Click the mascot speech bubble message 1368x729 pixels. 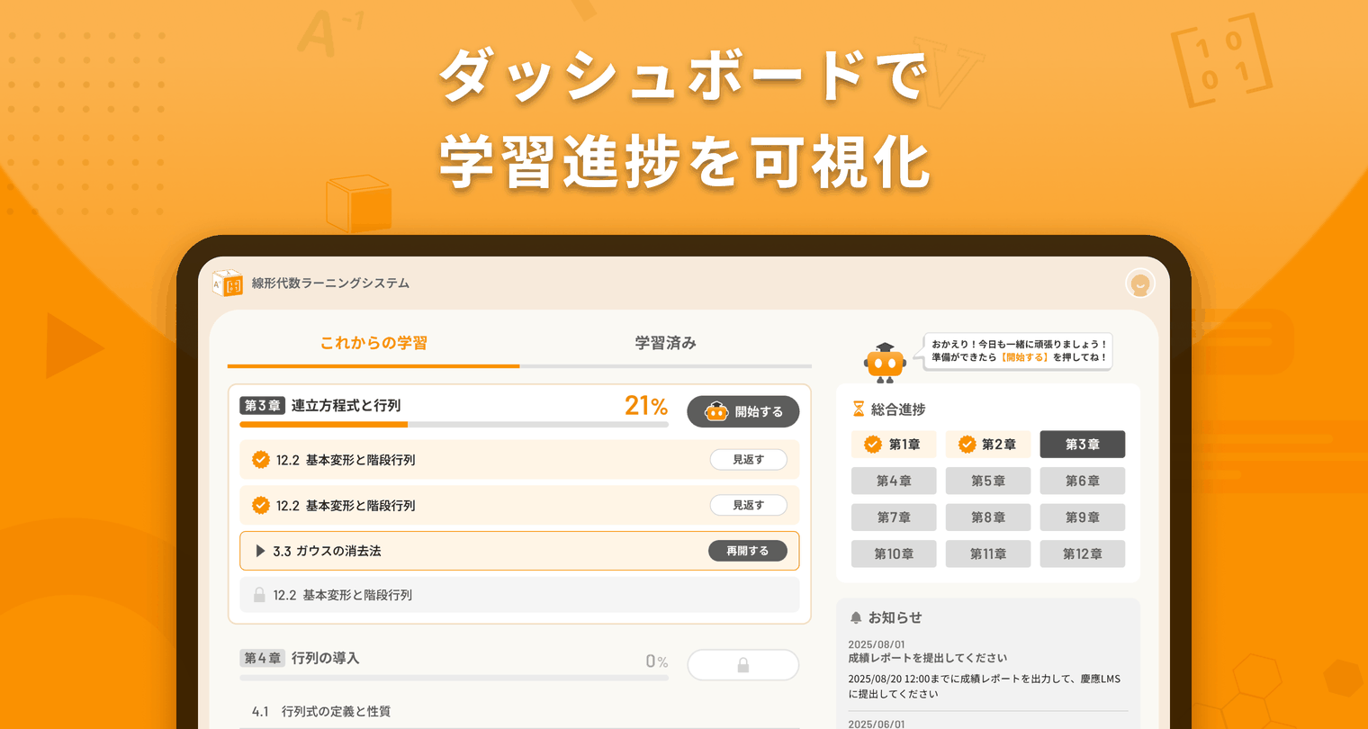1019,351
